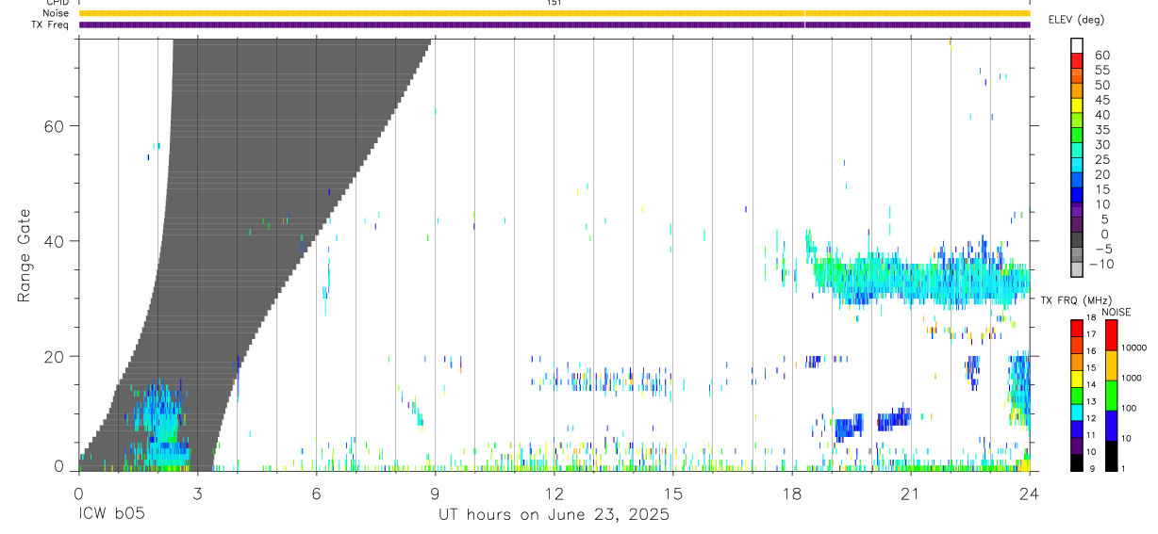Click the red segment of ELEV colorbar
Screen dimensions: 1158x534
coord(1077,61)
